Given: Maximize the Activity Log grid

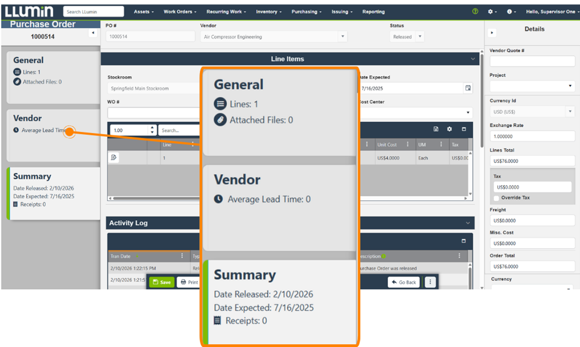Looking at the screenshot, I should [x=463, y=241].
